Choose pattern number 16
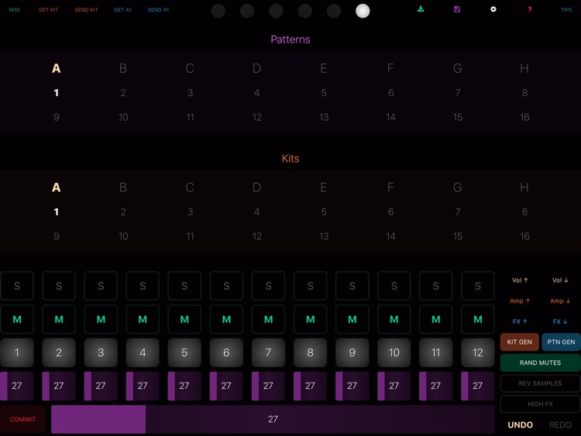The height and width of the screenshot is (436, 581). pos(524,118)
